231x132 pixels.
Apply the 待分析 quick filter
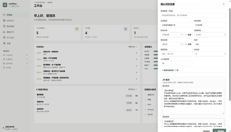pyautogui.click(x=15, y=68)
